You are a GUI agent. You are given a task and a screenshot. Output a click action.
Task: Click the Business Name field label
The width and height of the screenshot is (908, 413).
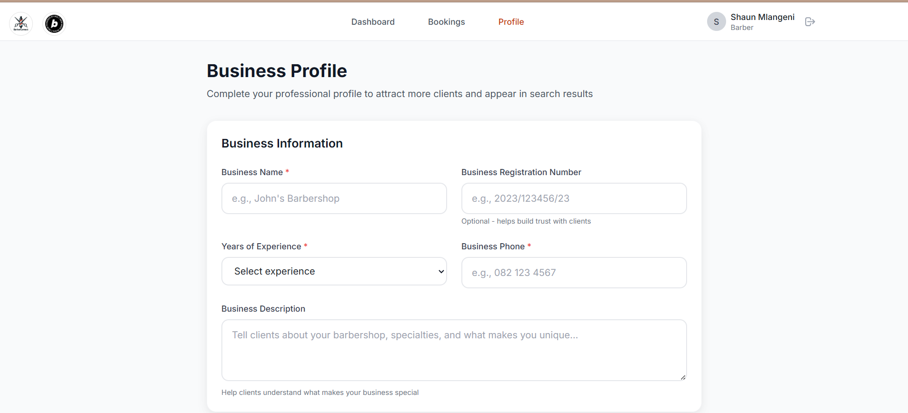click(252, 172)
